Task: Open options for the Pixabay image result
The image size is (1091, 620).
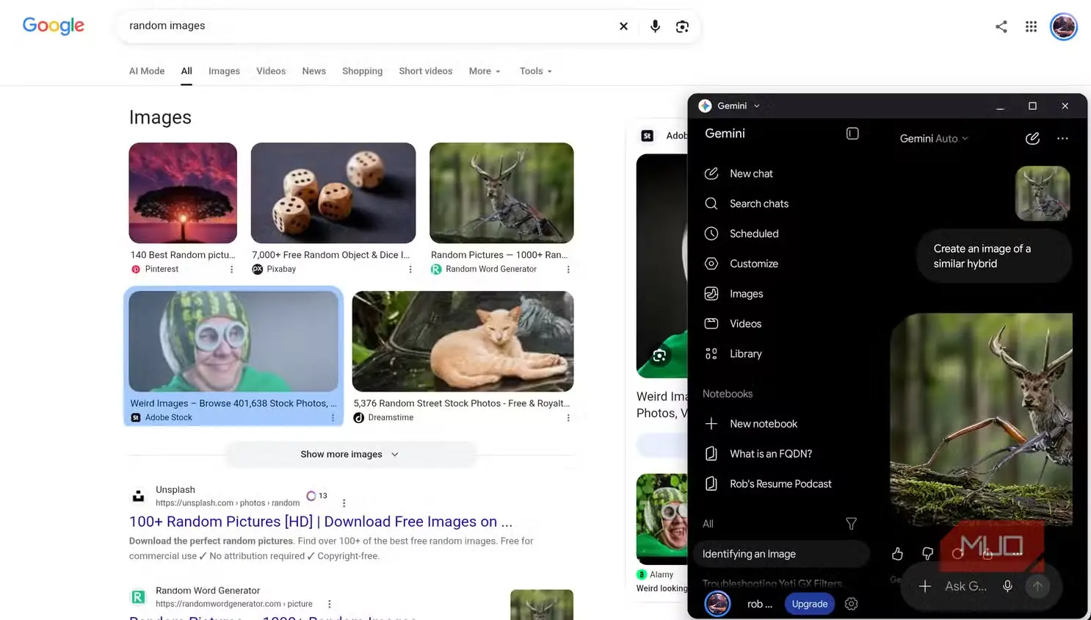Action: coord(410,270)
